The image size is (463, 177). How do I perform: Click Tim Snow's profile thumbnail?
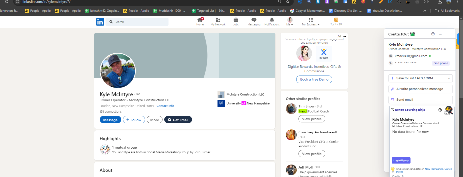291,109
